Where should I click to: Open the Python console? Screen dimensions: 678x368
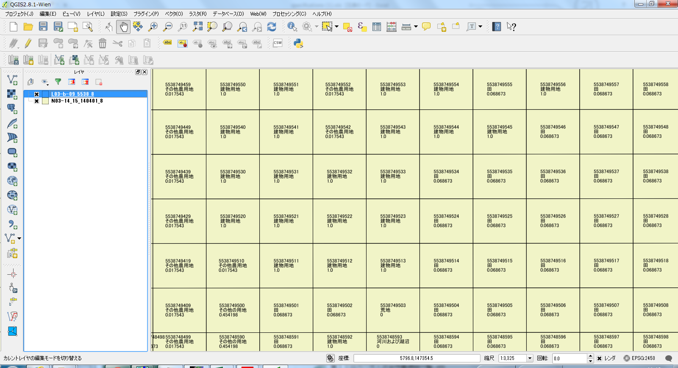pos(298,43)
